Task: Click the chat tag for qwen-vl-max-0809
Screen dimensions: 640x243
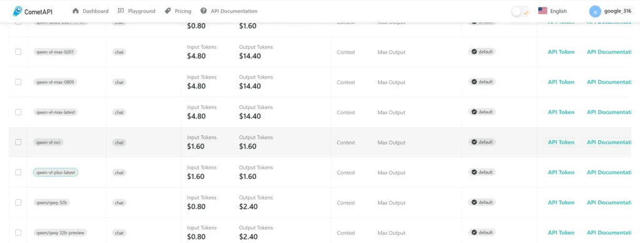Action: click(x=119, y=82)
